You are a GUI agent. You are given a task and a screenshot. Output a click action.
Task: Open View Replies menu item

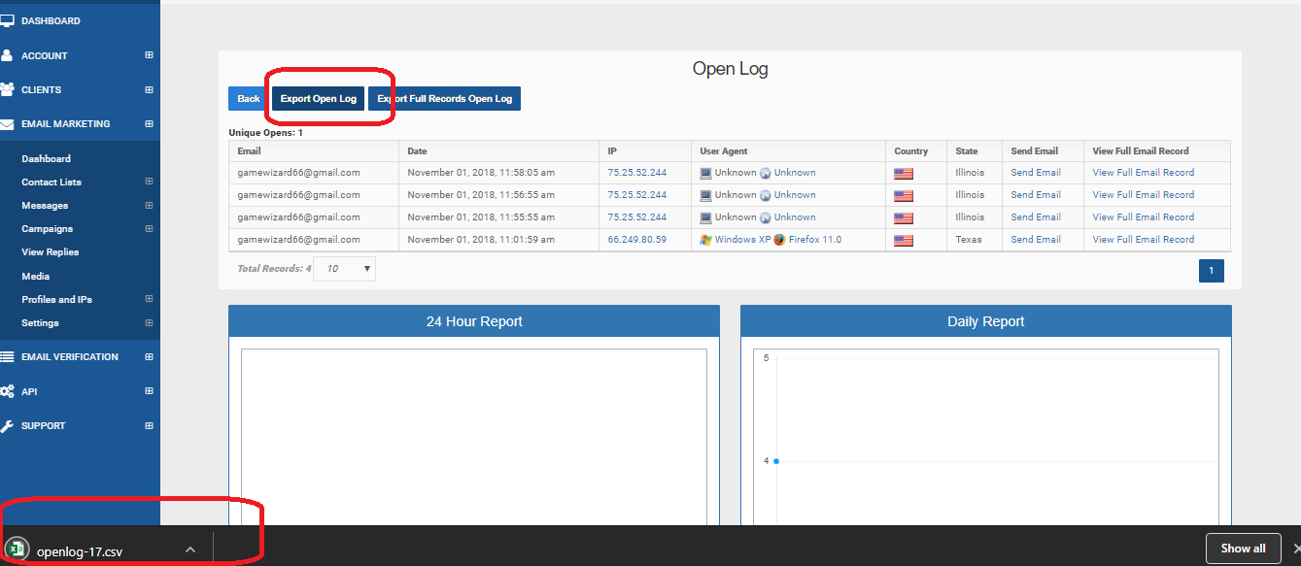pos(51,252)
